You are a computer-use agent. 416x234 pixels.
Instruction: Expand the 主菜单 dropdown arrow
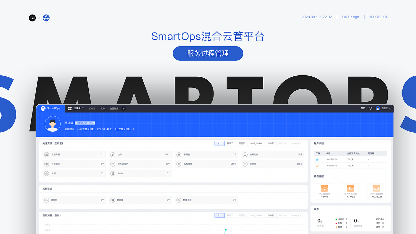click(x=83, y=108)
